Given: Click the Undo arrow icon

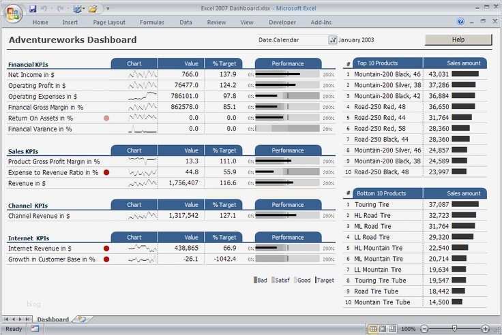Looking at the screenshot, I should [x=44, y=9].
